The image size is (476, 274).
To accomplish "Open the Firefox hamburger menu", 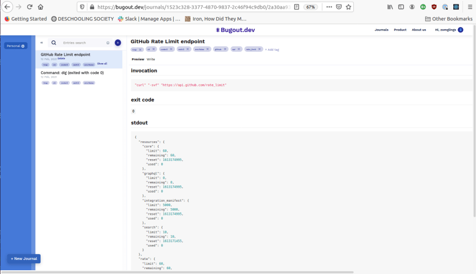I will [x=470, y=6].
